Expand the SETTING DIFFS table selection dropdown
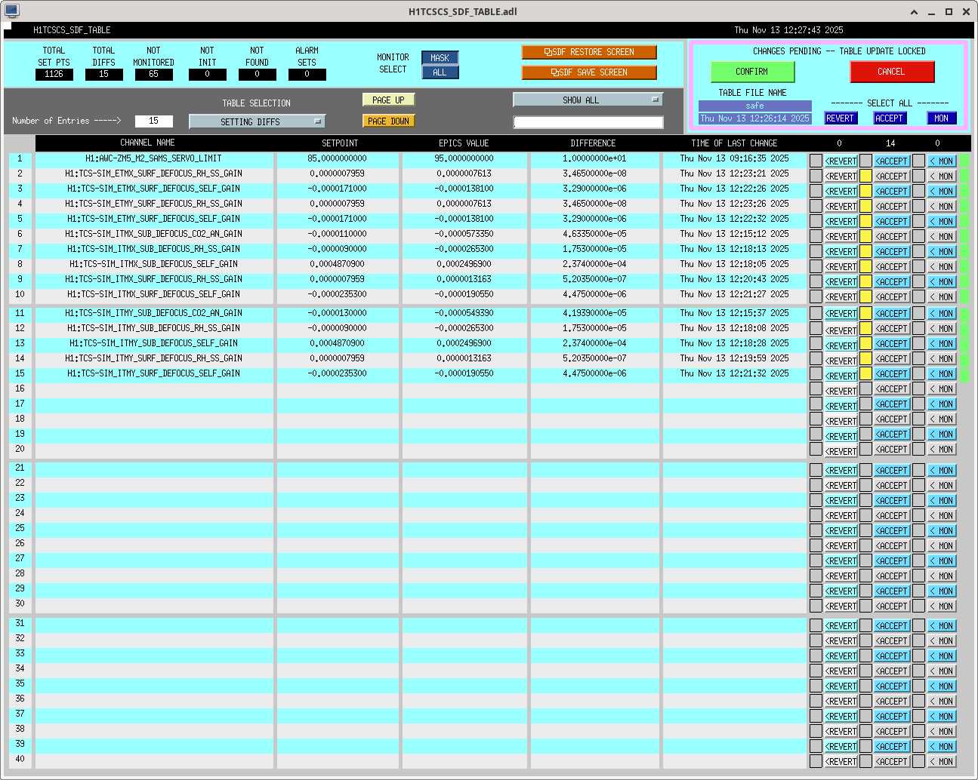The height and width of the screenshot is (780, 978). (257, 121)
